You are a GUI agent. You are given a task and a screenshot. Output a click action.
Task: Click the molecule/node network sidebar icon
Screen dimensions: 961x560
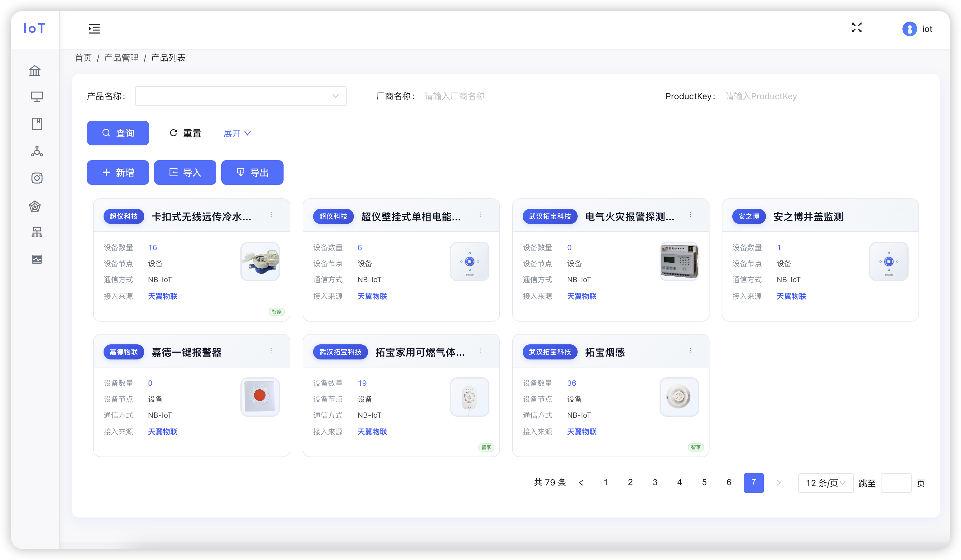[37, 151]
